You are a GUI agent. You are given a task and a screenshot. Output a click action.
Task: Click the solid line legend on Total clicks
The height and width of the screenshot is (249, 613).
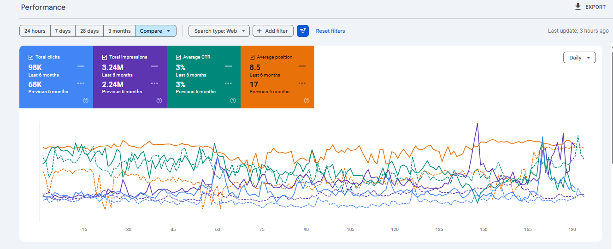[81, 66]
